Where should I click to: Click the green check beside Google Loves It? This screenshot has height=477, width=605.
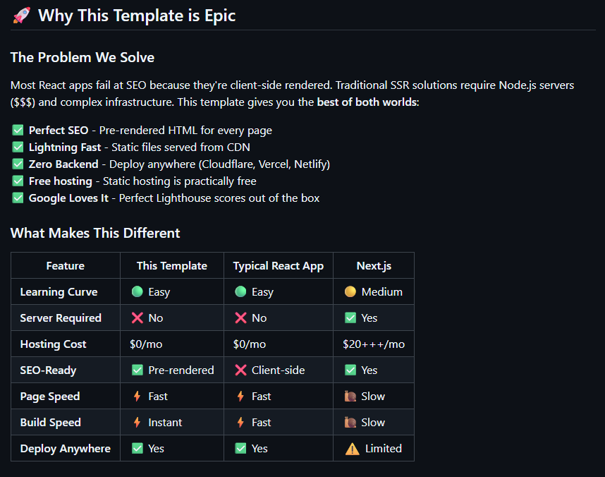(18, 198)
